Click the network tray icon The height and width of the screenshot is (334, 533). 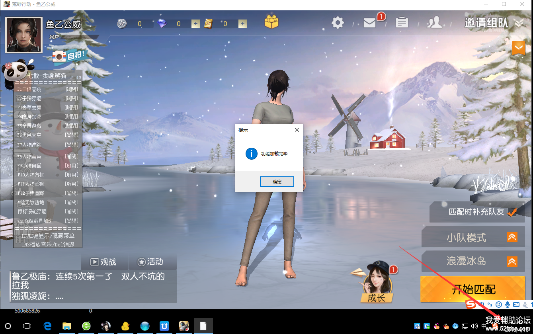pos(465,326)
